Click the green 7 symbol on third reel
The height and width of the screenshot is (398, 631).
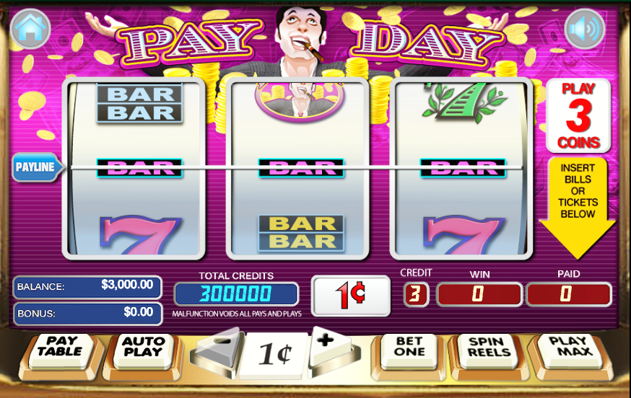[464, 102]
